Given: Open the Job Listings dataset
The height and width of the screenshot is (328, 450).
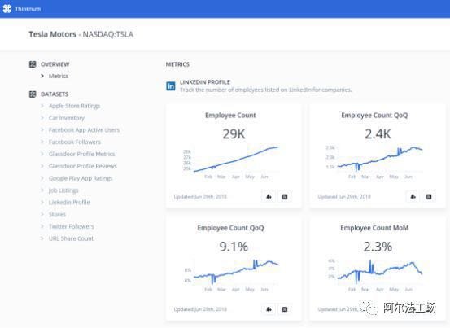Looking at the screenshot, I should pos(63,190).
